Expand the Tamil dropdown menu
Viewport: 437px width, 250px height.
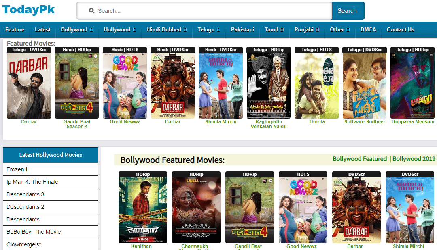274,30
